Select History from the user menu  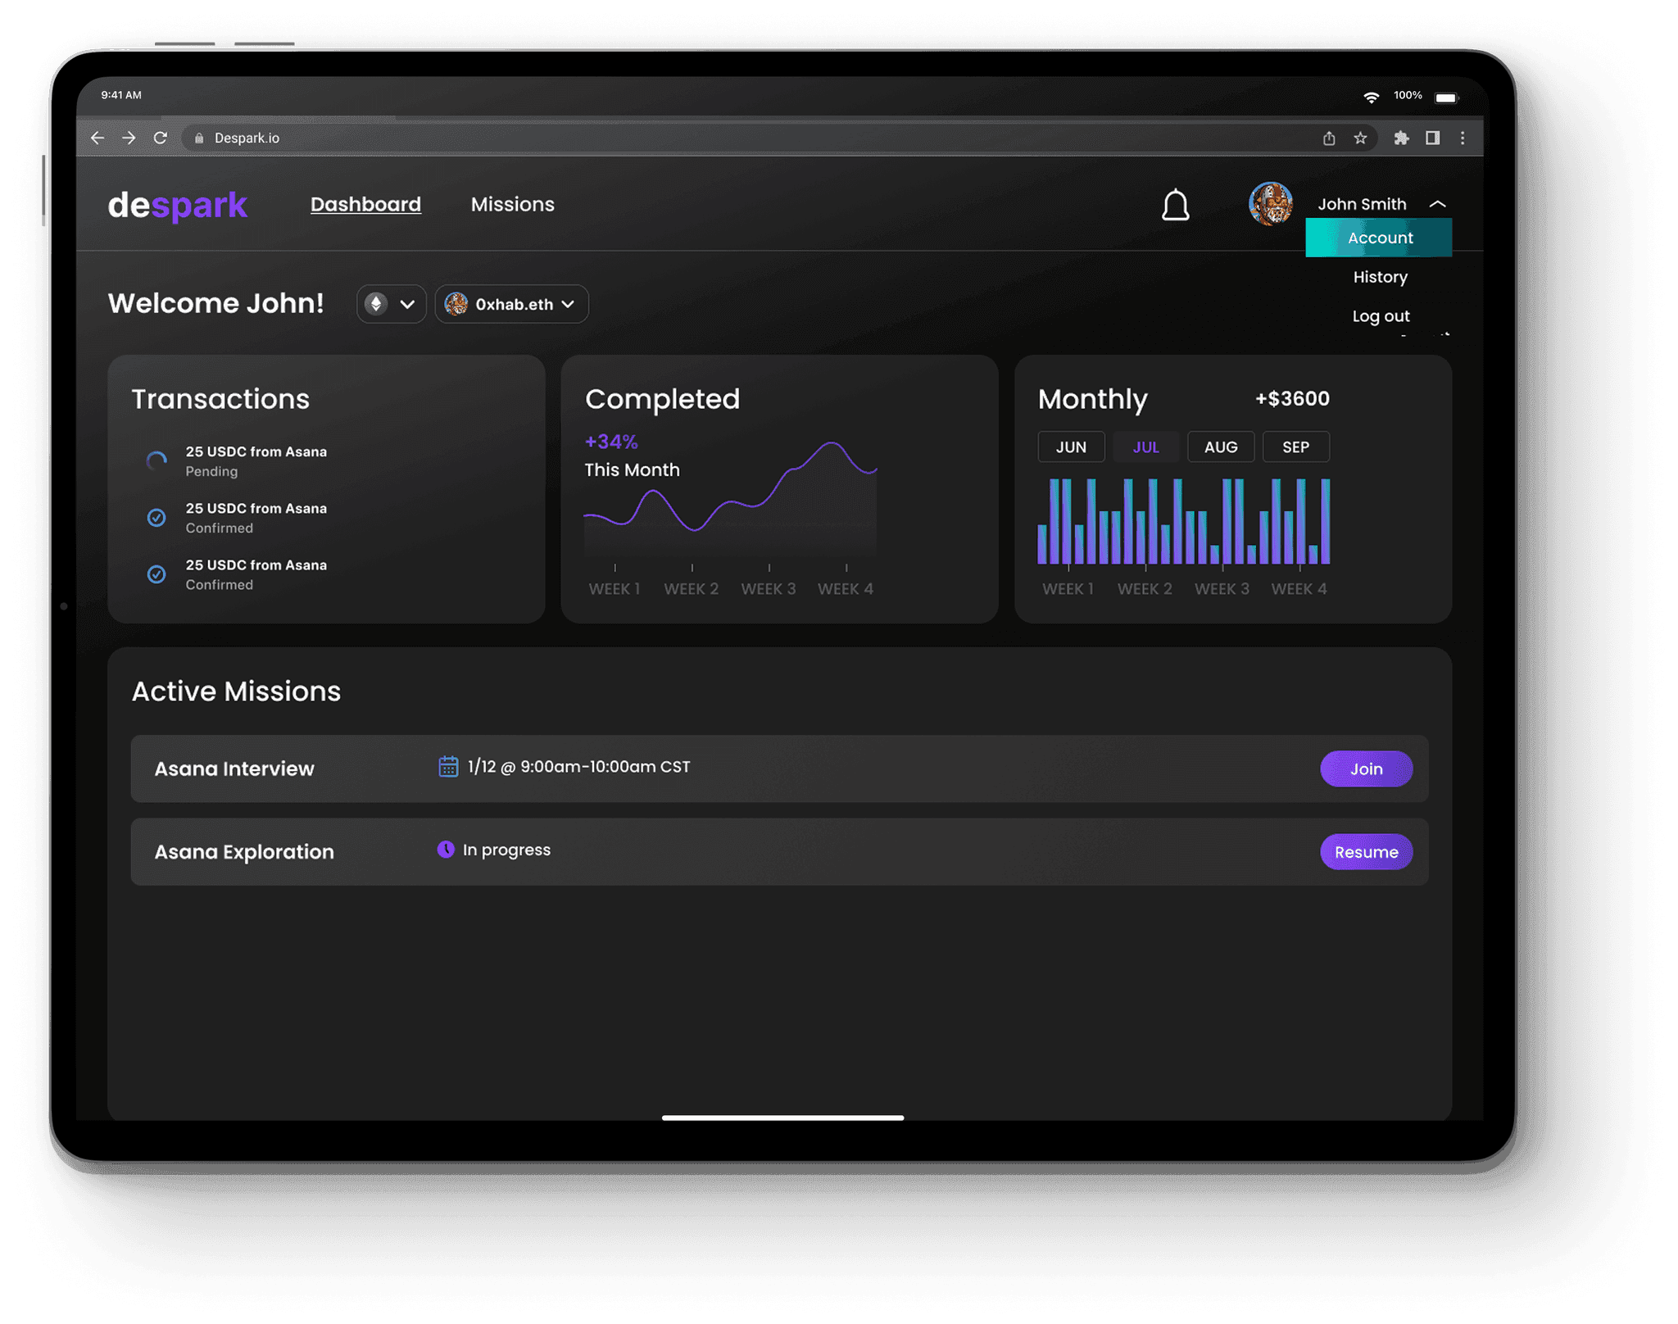pyautogui.click(x=1380, y=277)
